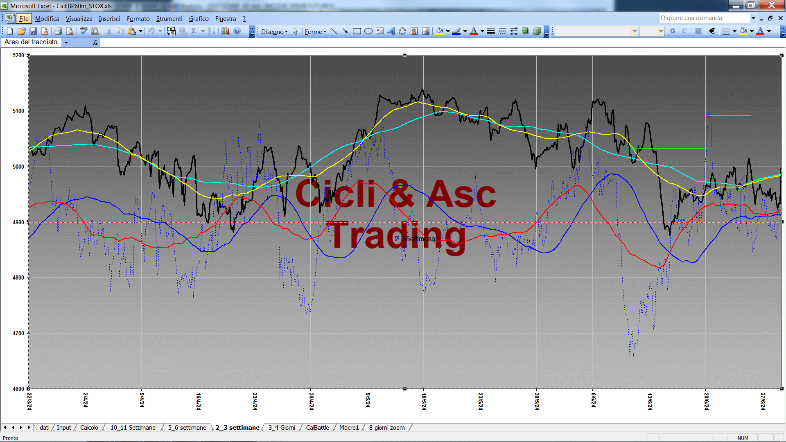This screenshot has width=786, height=442.
Task: Click the Shadow Style green square icon
Action: [525, 31]
